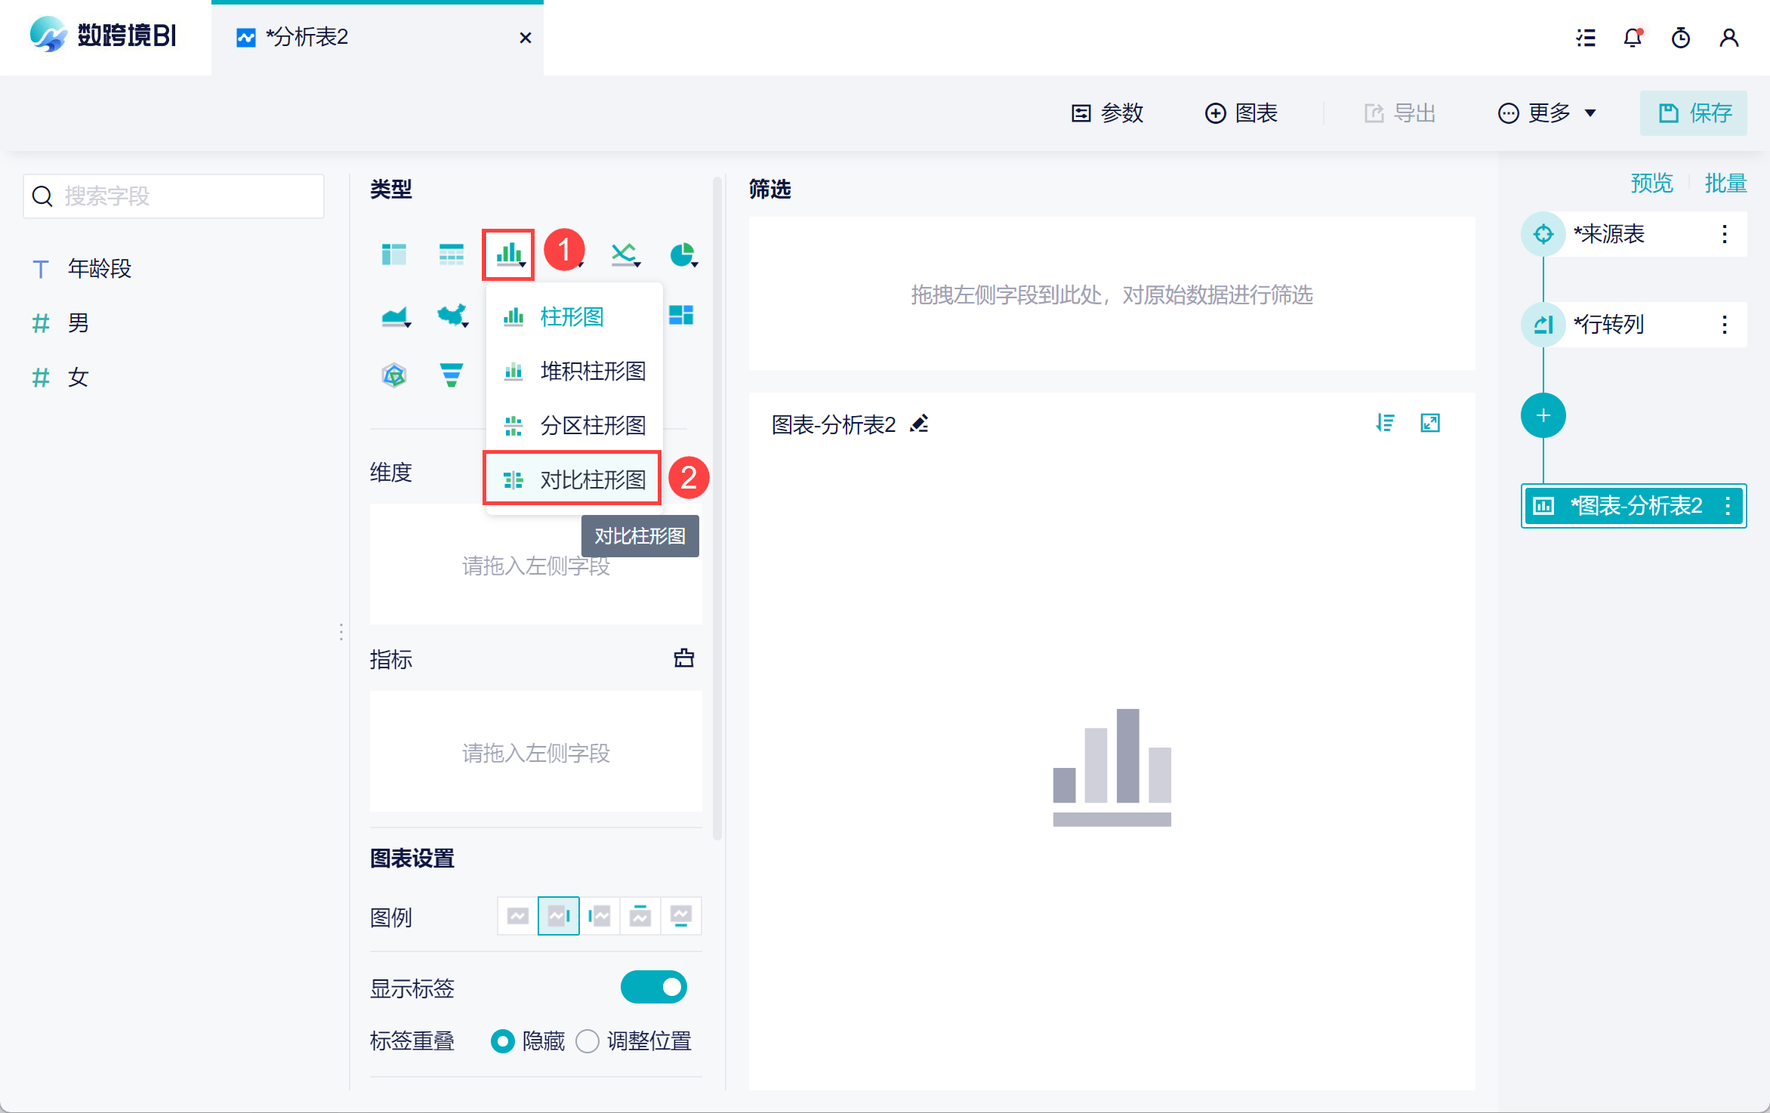1770x1113 pixels.
Task: Select the funnel chart type icon
Action: coord(451,374)
